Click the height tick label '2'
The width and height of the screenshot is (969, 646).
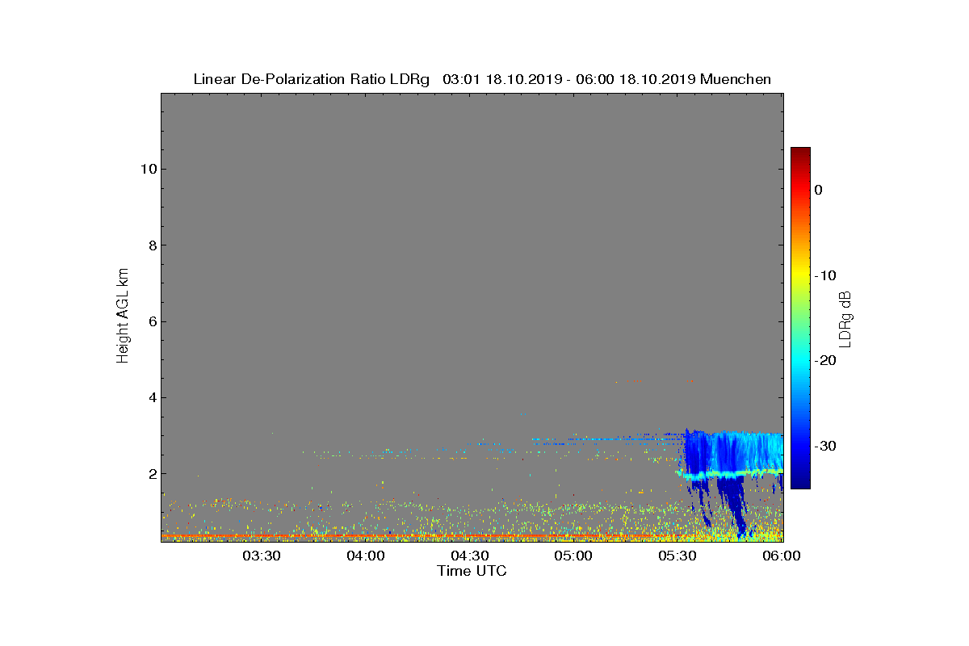pyautogui.click(x=151, y=473)
